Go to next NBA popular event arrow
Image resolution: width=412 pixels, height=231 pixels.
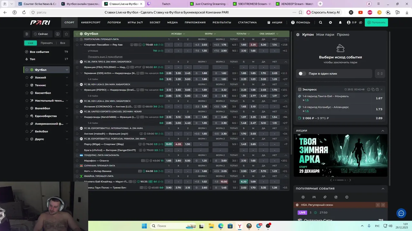pos(383,205)
